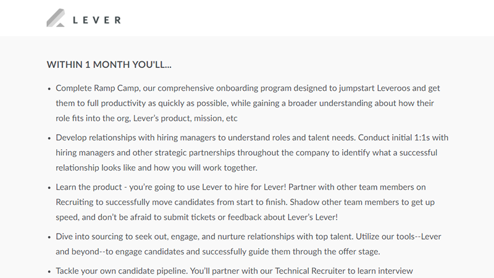Click the bullet dot before "Develop relationships"
This screenshot has height=278, width=494.
[49, 138]
